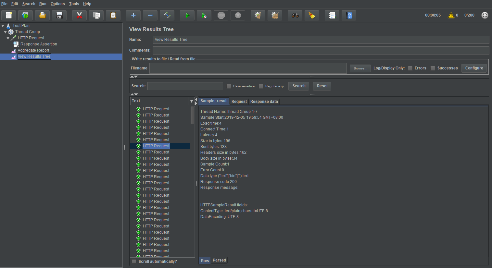492x268 pixels.
Task: Switch to the Request tab
Action: coord(239,102)
